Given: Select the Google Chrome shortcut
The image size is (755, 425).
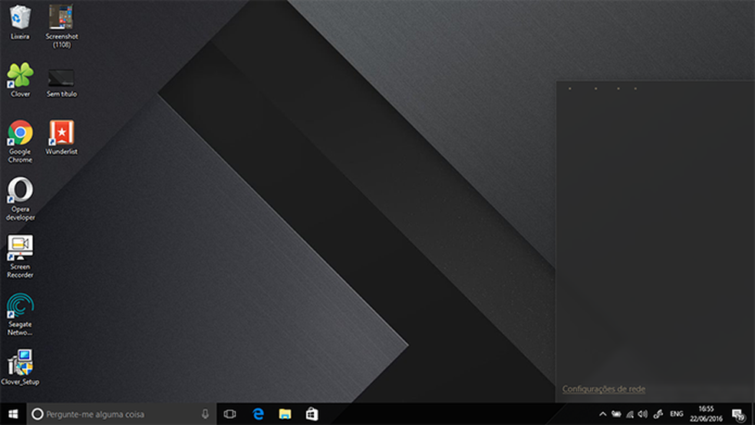Looking at the screenshot, I should pos(20,141).
